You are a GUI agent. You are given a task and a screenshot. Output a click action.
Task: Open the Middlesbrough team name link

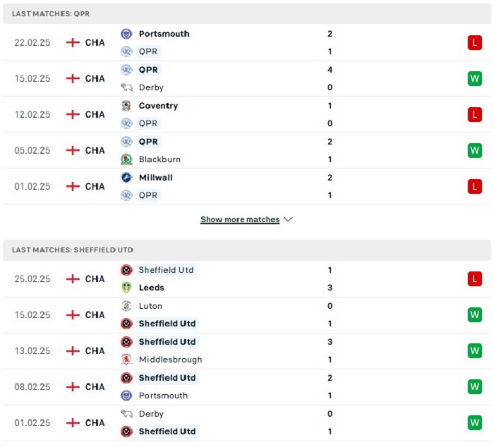pos(171,360)
